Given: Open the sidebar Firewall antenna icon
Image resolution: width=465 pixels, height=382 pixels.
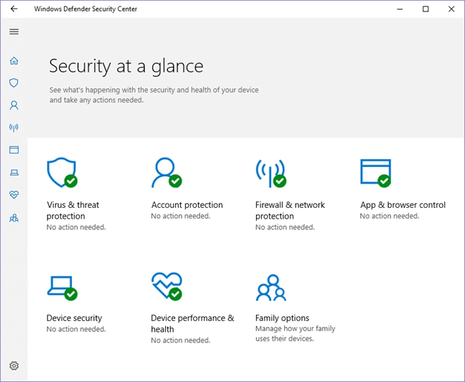Looking at the screenshot, I should tap(14, 128).
